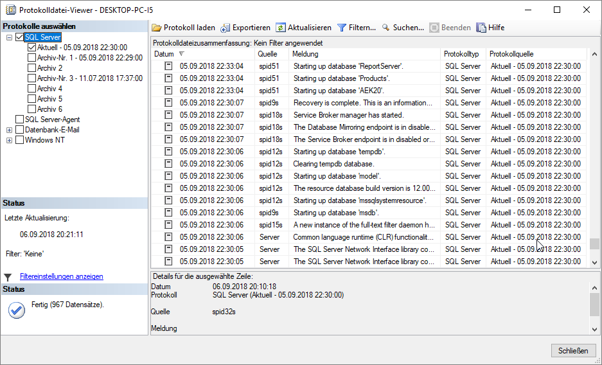Click the Exportieren toolbar icon

tap(226, 28)
